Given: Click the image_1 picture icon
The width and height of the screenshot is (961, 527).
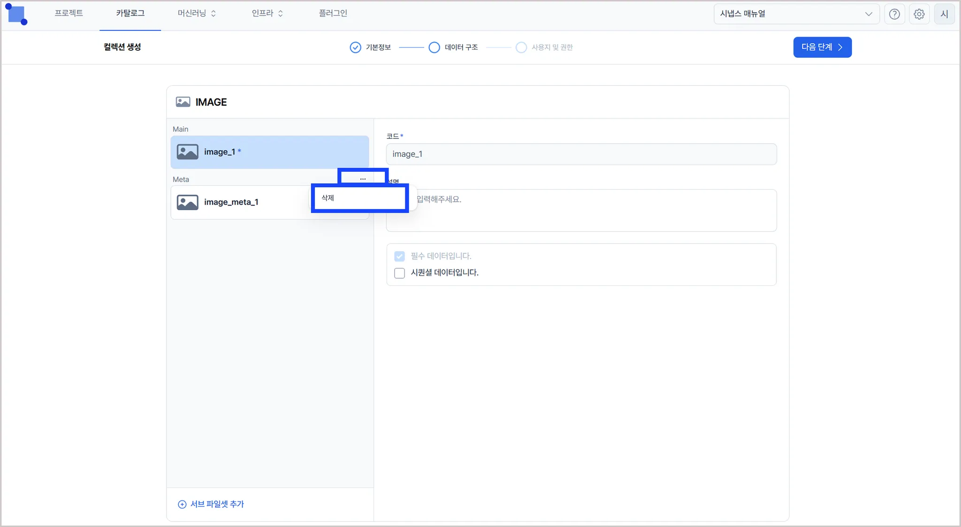Looking at the screenshot, I should (x=187, y=152).
